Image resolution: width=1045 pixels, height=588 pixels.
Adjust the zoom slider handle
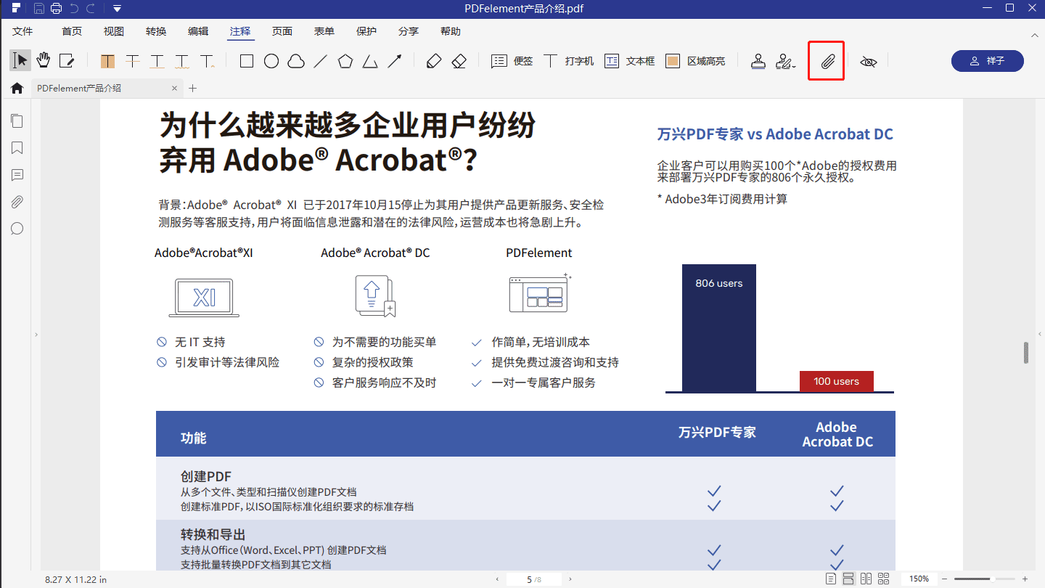point(992,579)
